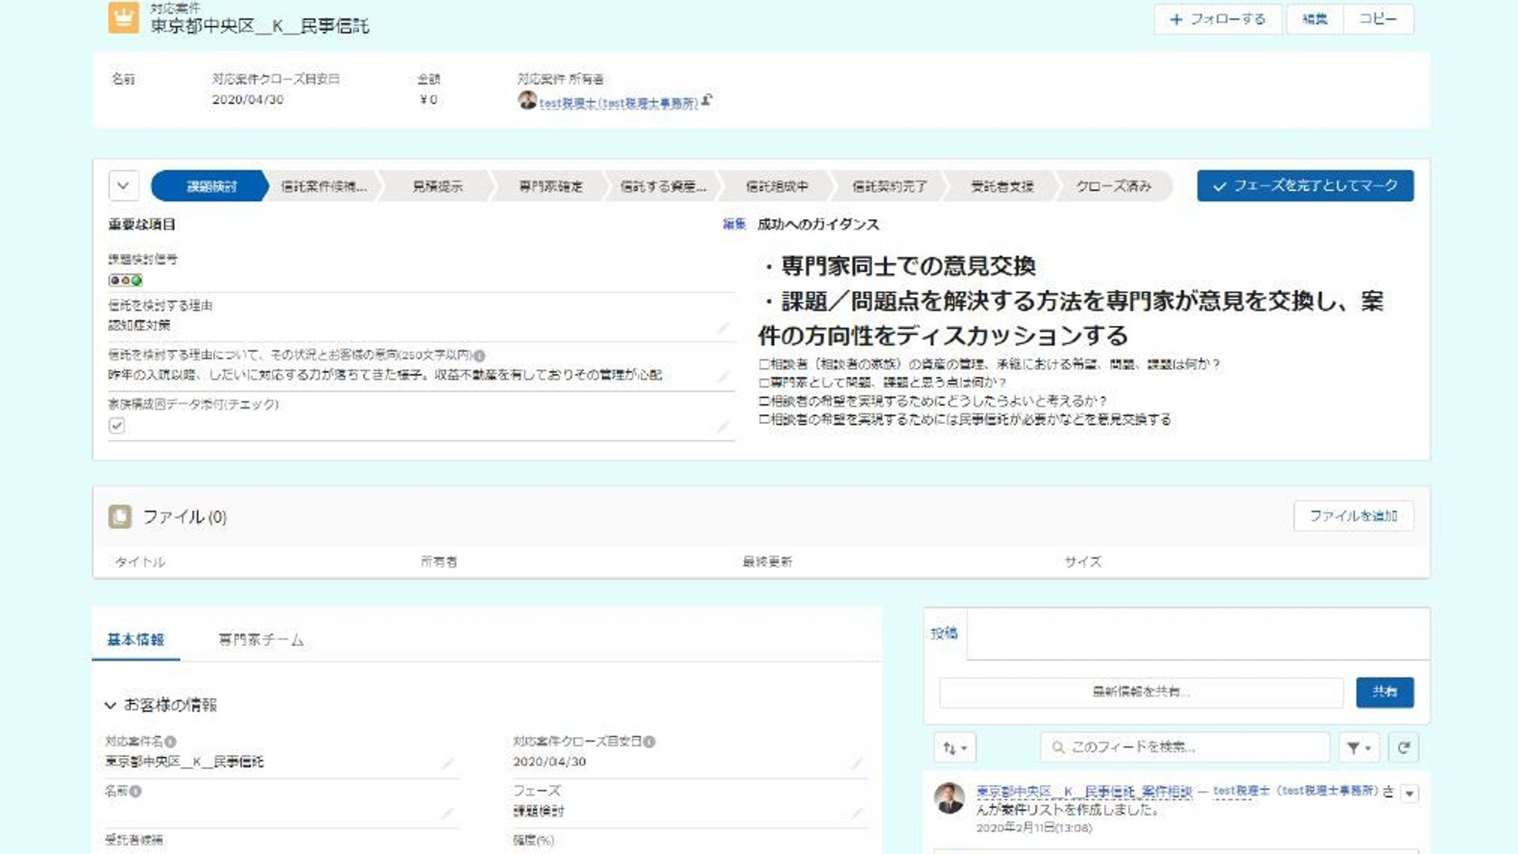Select the 信託組成中 phase step
The height and width of the screenshot is (854, 1518).
[x=776, y=187]
